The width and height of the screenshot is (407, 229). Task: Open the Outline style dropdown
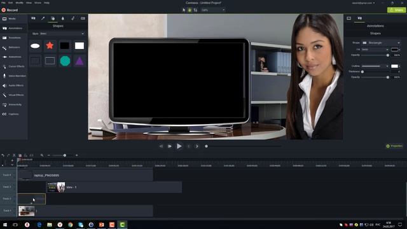click(375, 66)
